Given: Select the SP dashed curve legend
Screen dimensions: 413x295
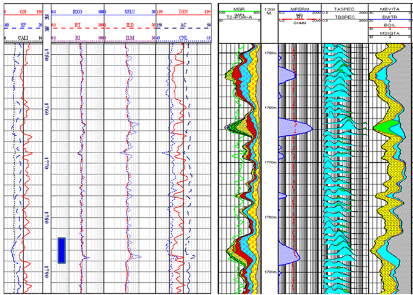Looking at the screenshot, I should coord(24,25).
